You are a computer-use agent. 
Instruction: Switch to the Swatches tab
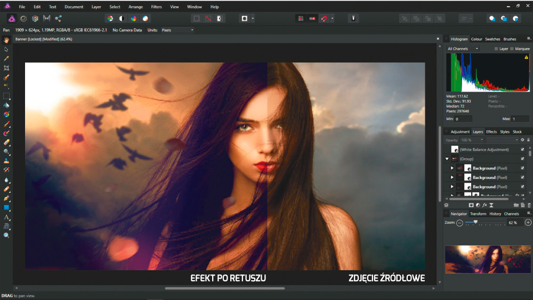tap(492, 39)
